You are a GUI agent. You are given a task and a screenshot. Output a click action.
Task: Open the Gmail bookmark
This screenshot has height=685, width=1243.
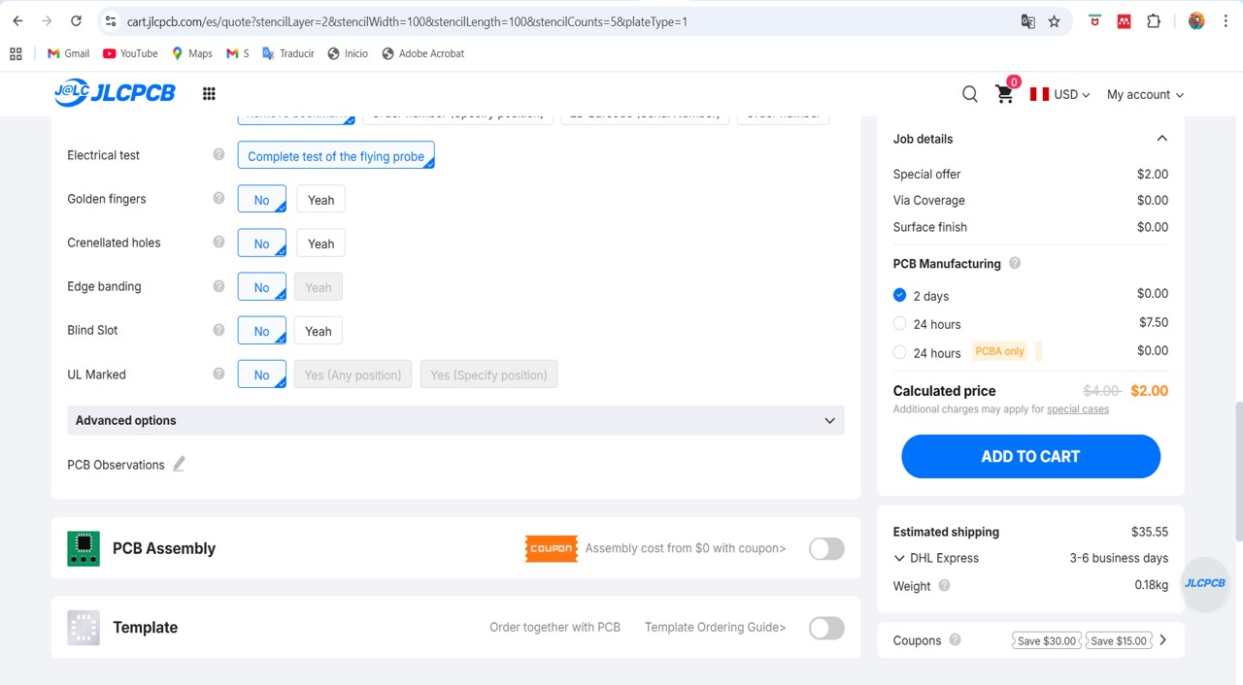click(x=68, y=53)
